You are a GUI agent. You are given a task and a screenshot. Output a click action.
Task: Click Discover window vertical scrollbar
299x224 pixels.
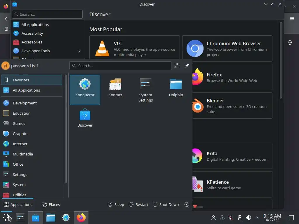[x=281, y=60]
